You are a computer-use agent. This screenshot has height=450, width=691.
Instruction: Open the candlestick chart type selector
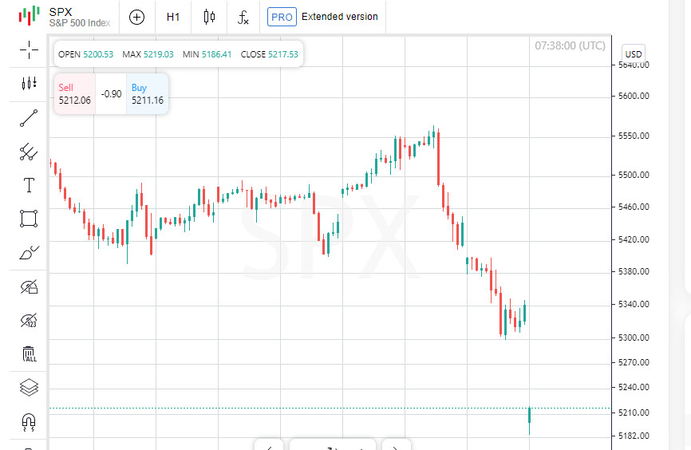[x=210, y=17]
